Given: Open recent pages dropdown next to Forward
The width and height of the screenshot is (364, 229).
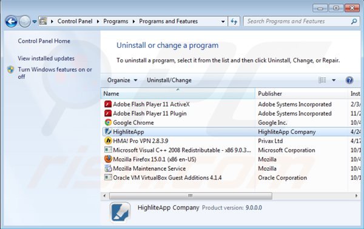Looking at the screenshot, I should point(35,22).
